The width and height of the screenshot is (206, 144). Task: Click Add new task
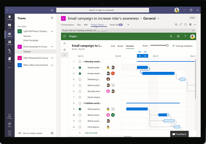tap(90, 133)
